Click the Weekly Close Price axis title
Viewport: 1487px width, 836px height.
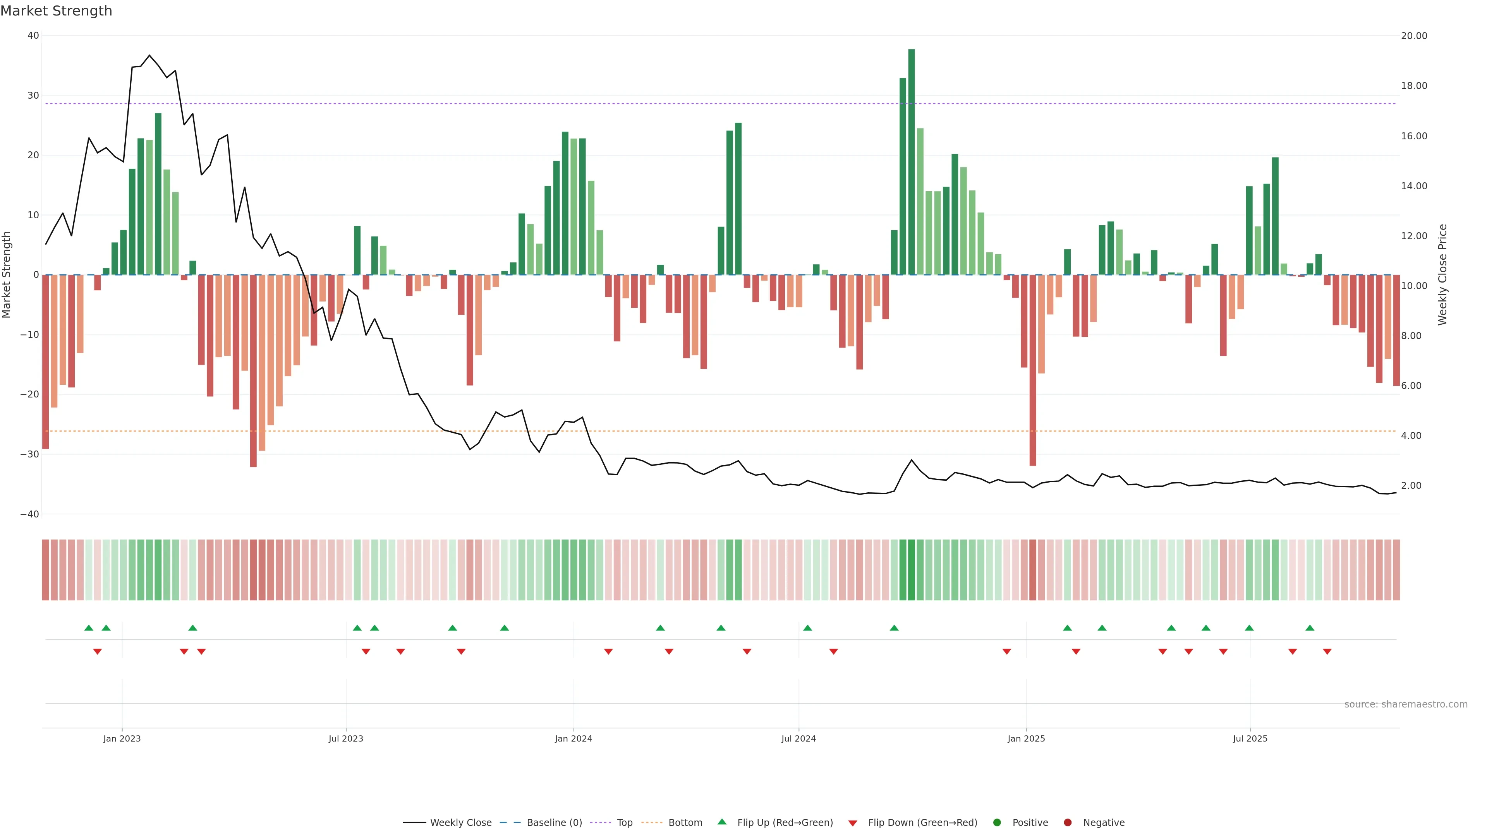[1442, 275]
